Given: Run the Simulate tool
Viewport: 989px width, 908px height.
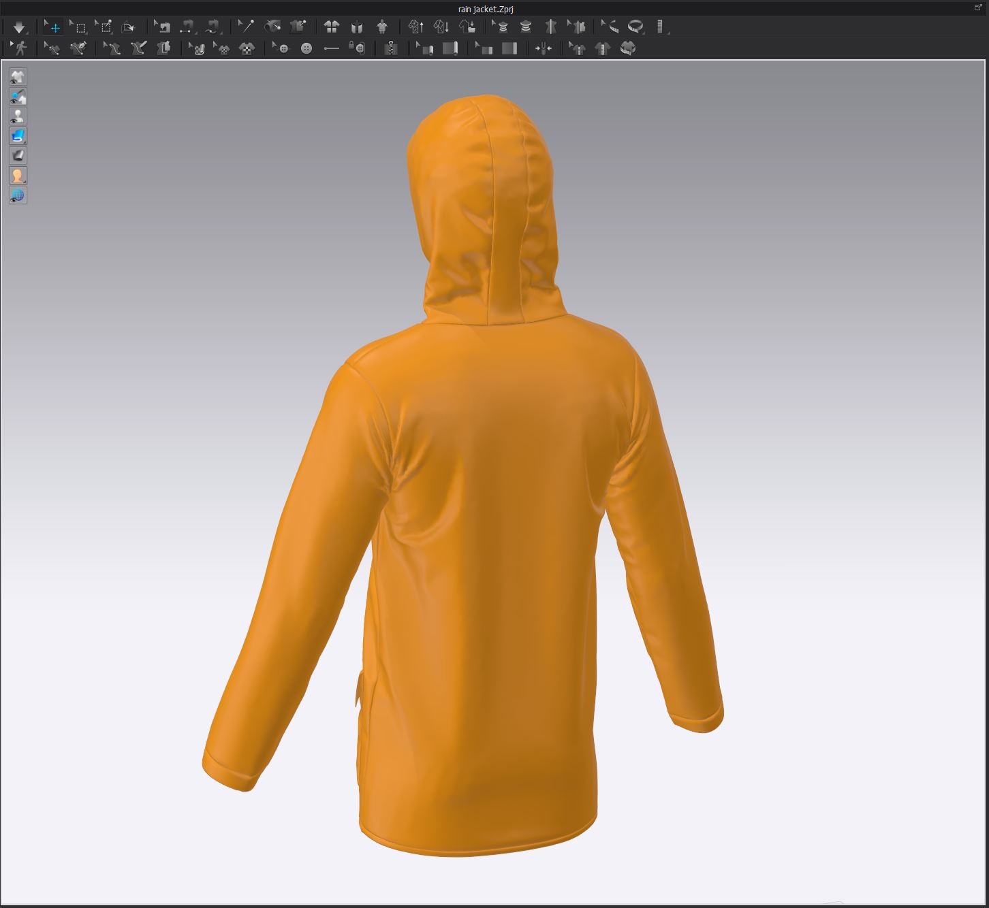Looking at the screenshot, I should [19, 27].
